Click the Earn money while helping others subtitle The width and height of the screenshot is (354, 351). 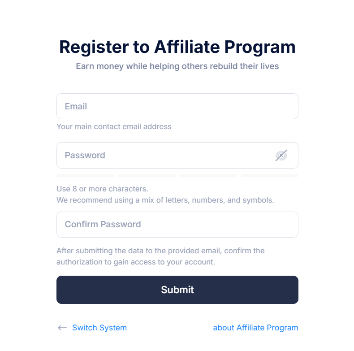pos(177,66)
